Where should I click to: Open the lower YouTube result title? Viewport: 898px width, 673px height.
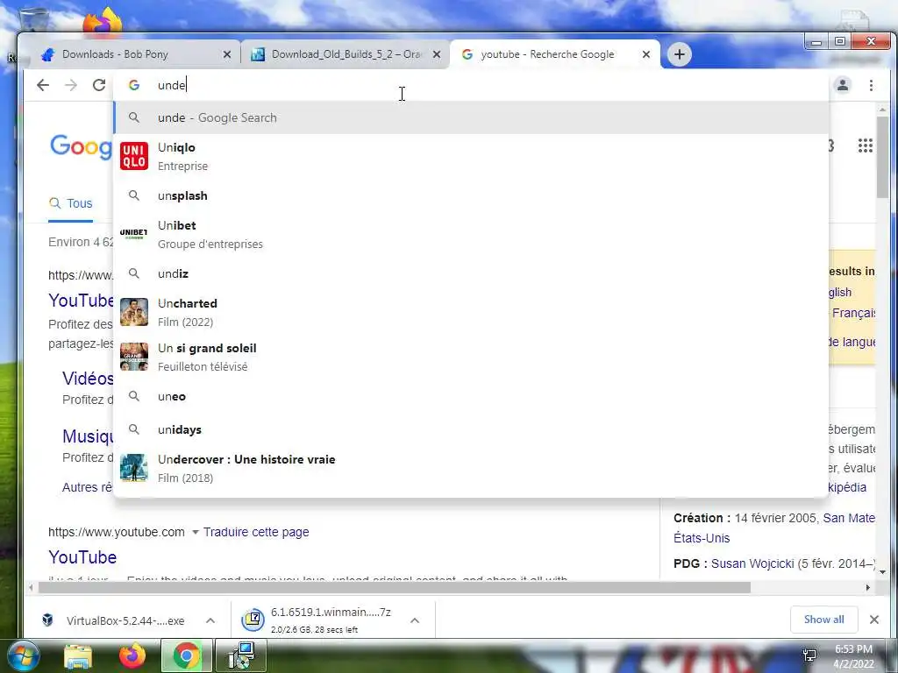[82, 557]
